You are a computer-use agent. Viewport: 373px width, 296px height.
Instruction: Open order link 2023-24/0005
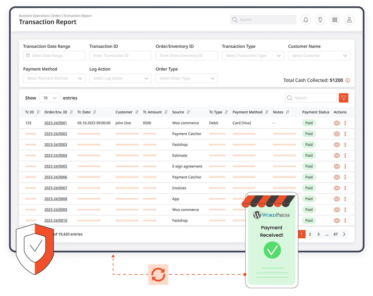click(x=56, y=166)
